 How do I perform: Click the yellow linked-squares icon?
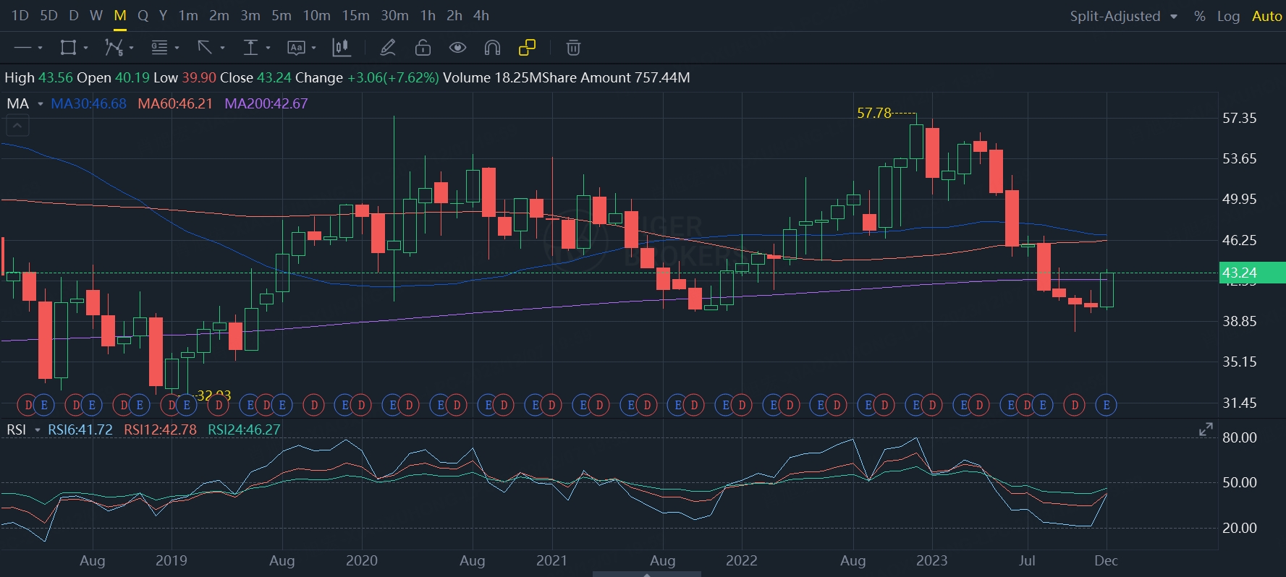pyautogui.click(x=528, y=48)
